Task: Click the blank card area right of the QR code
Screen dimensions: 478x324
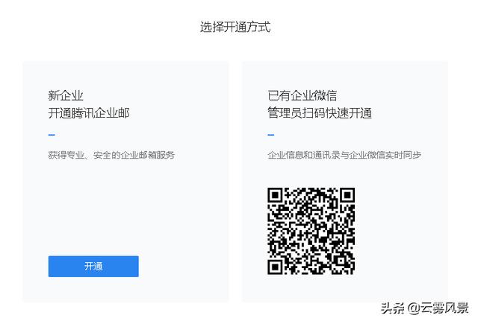Action: [401, 231]
